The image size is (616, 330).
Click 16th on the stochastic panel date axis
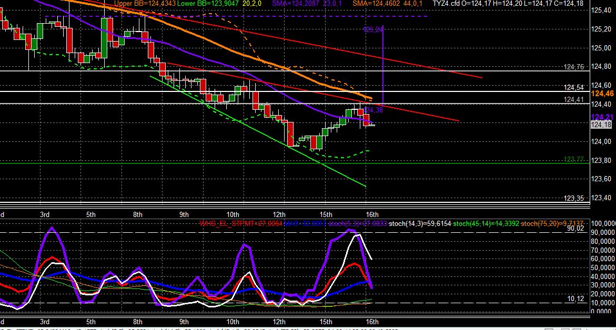point(372,322)
